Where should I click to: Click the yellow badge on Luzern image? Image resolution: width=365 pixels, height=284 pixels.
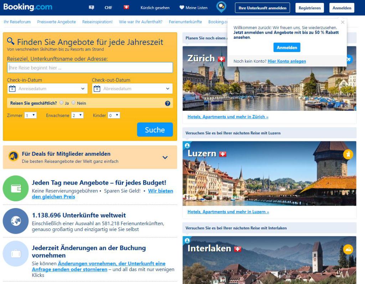pos(348,154)
